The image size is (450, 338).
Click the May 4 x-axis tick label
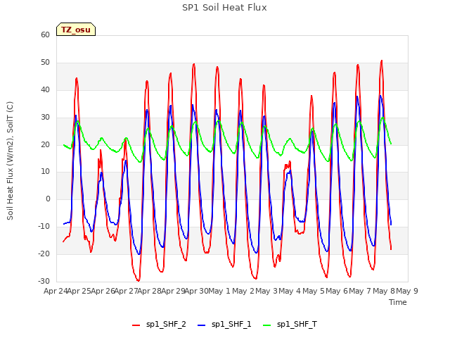(290, 291)
